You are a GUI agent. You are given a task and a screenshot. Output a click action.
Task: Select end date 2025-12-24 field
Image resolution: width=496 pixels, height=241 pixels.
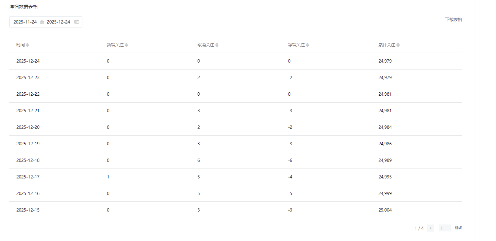[59, 22]
